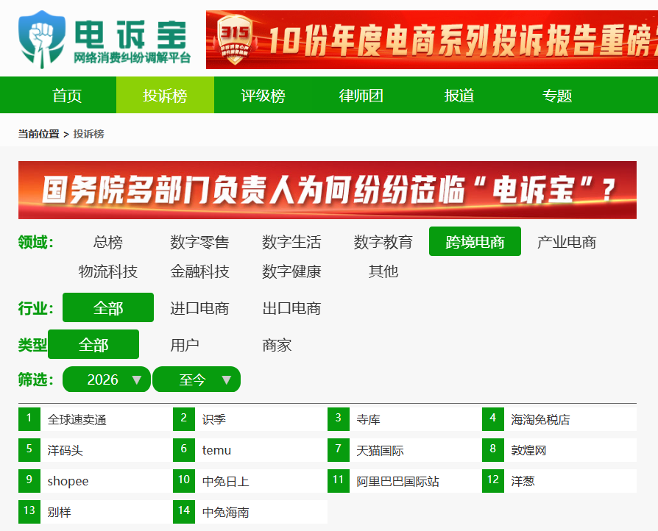
Task: Choose the 商家 type filter
Action: [x=277, y=345]
